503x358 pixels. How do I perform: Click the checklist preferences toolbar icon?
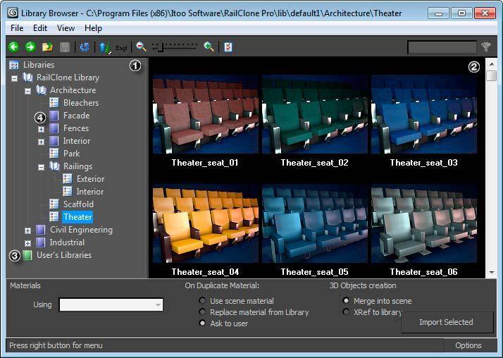click(228, 47)
